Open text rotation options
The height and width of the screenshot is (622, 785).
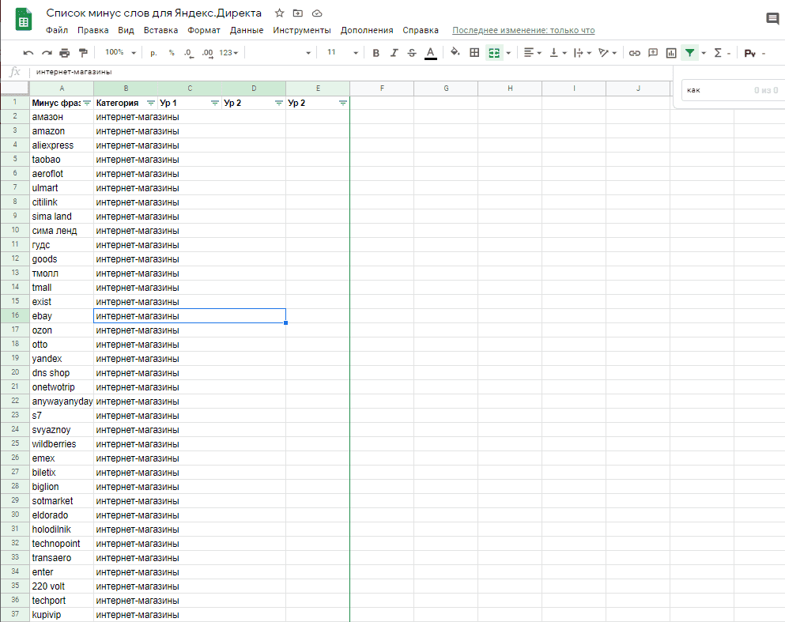pyautogui.click(x=608, y=52)
